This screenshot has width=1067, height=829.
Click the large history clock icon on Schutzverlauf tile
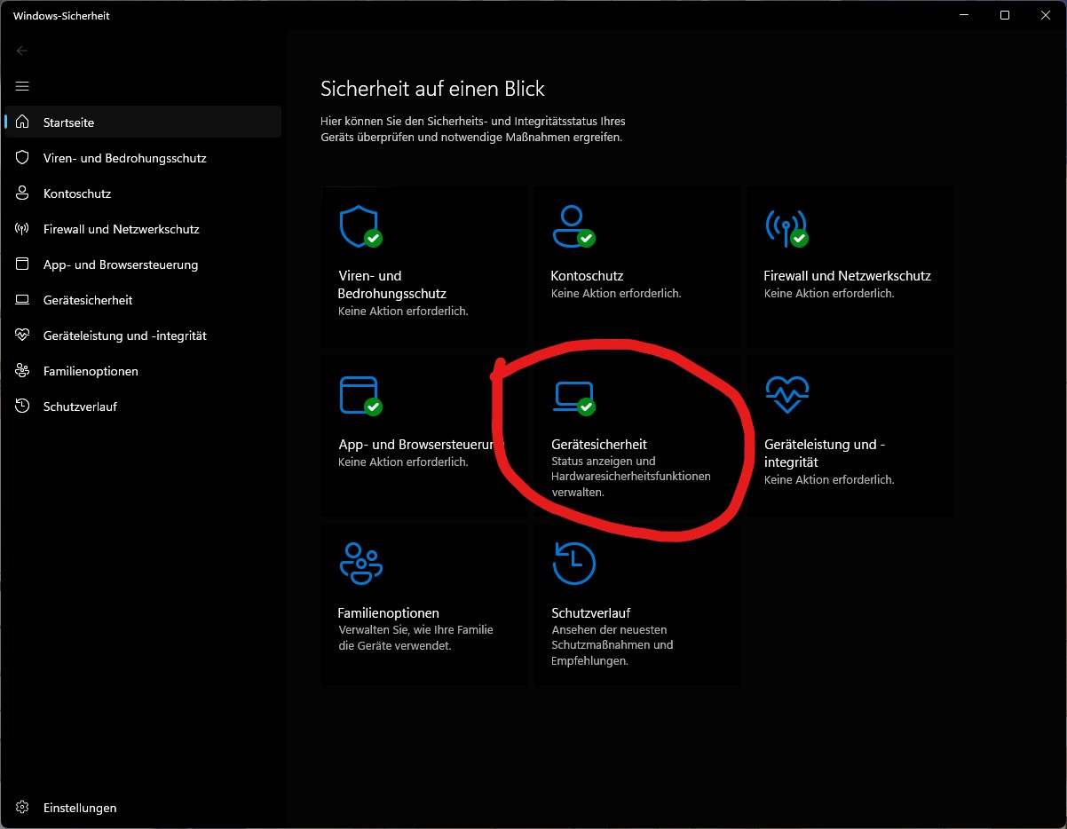[573, 563]
